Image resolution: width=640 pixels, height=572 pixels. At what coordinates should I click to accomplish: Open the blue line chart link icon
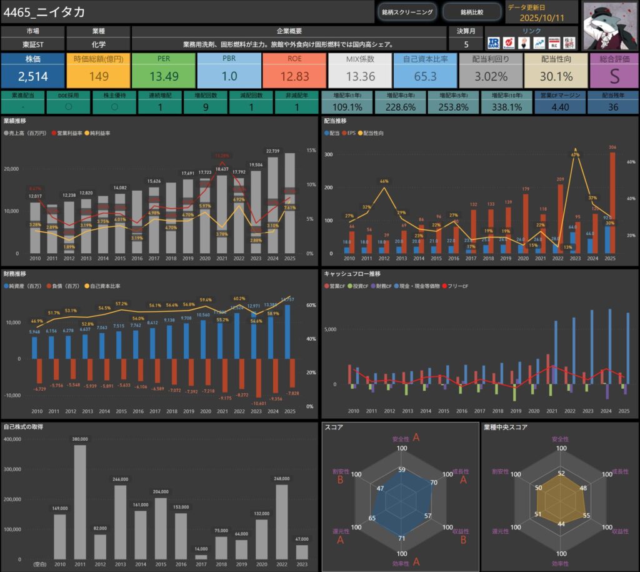tap(539, 43)
